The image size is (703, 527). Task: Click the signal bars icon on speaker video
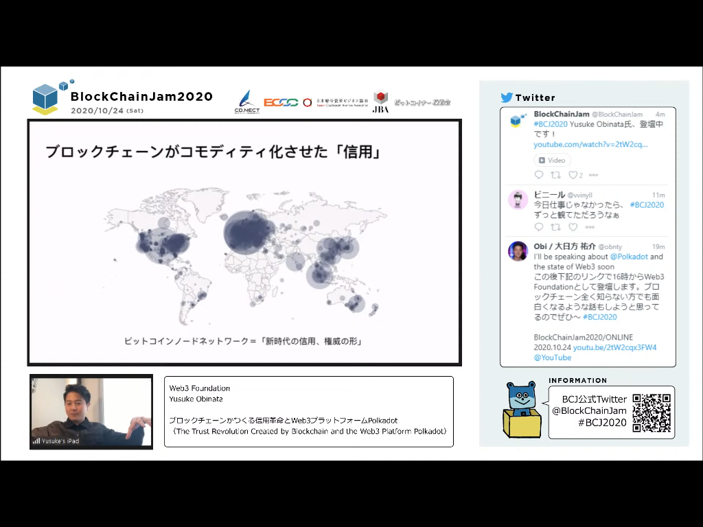click(36, 441)
